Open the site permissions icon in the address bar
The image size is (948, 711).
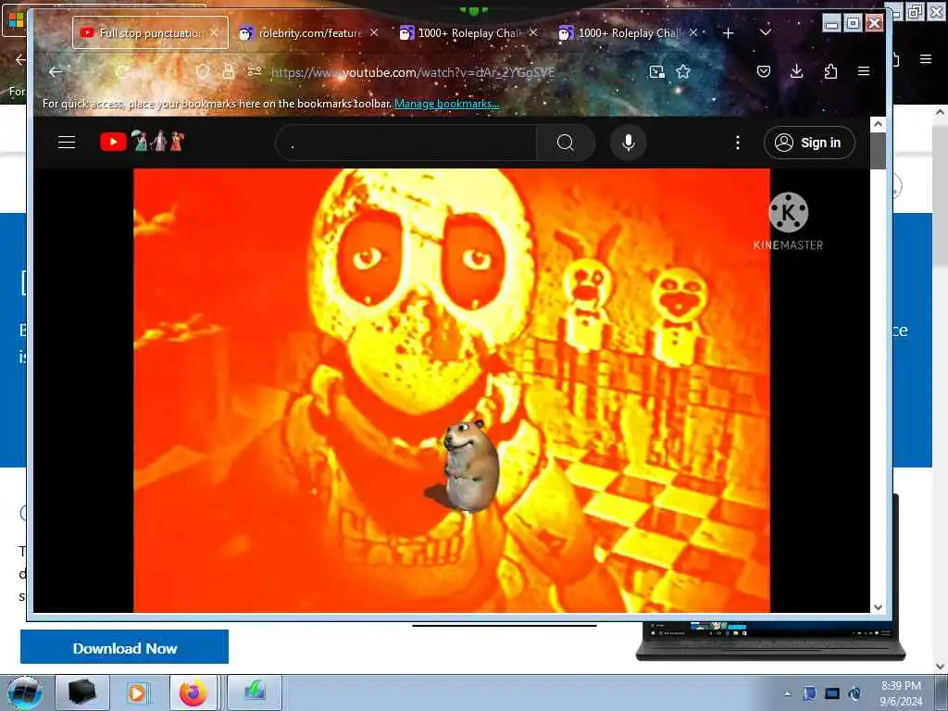pyautogui.click(x=255, y=72)
